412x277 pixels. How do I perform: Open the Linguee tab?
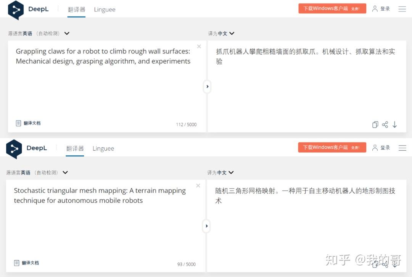coord(105,10)
